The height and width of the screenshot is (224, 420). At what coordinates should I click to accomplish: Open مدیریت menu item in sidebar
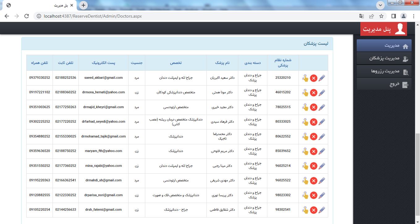384,46
